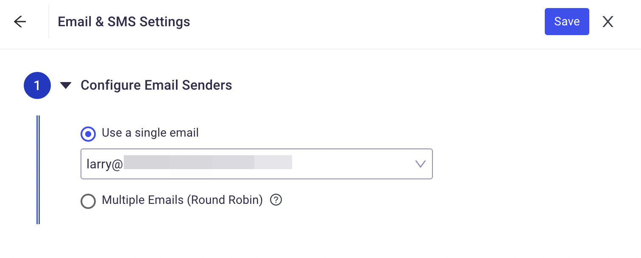Click the word "Save" in the blue button

tap(567, 22)
